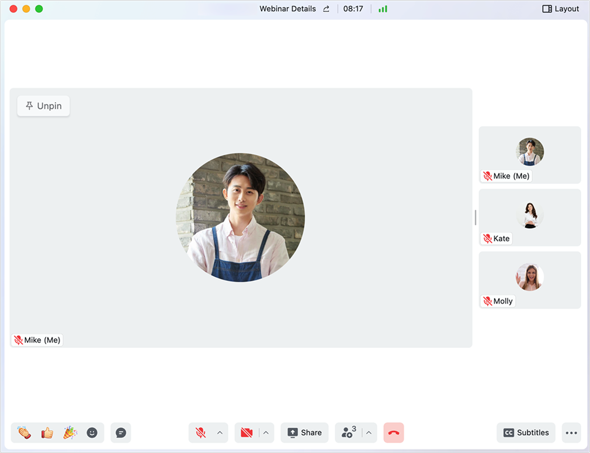Send thumbs up reaction
Screen dimensions: 590x453
pyautogui.click(x=47, y=433)
